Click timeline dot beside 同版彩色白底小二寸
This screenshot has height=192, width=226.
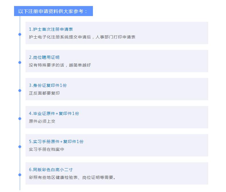point(20,175)
